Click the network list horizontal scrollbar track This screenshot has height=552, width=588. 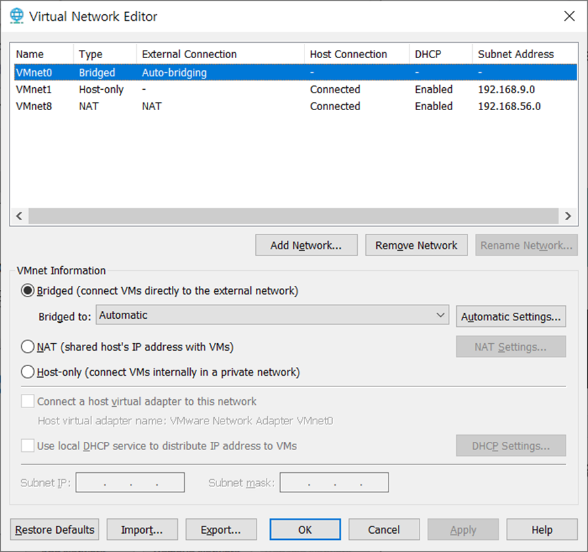[x=294, y=216]
